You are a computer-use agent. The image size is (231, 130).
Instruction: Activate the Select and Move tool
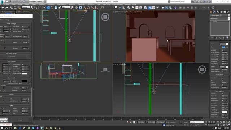(48, 8)
